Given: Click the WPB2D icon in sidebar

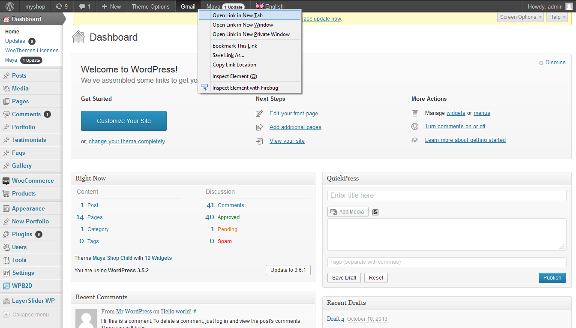Looking at the screenshot, I should (6, 286).
